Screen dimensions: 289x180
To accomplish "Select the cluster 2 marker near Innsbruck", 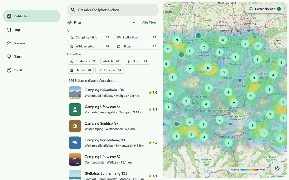I will point(228,143).
